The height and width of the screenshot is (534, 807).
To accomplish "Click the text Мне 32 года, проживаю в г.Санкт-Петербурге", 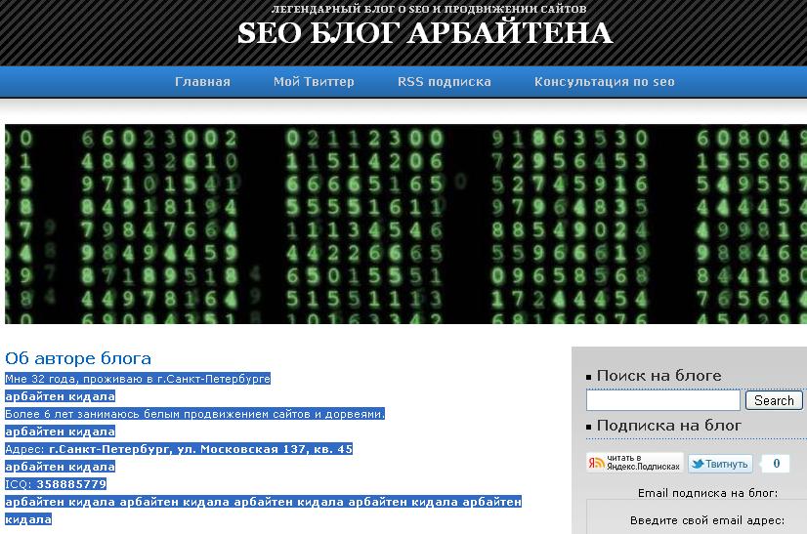I will tap(138, 379).
